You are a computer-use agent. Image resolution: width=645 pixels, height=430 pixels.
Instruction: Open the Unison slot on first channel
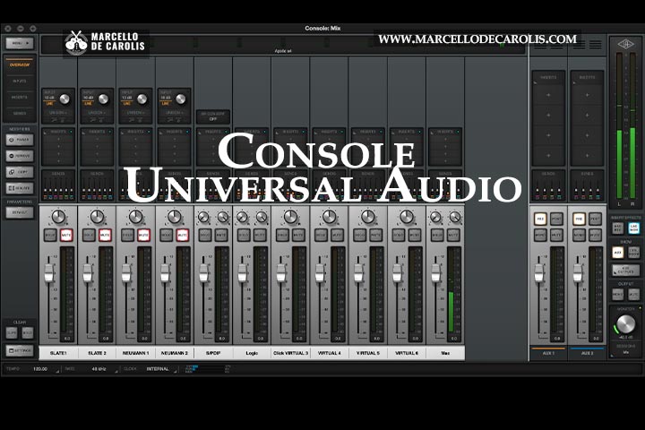click(58, 112)
